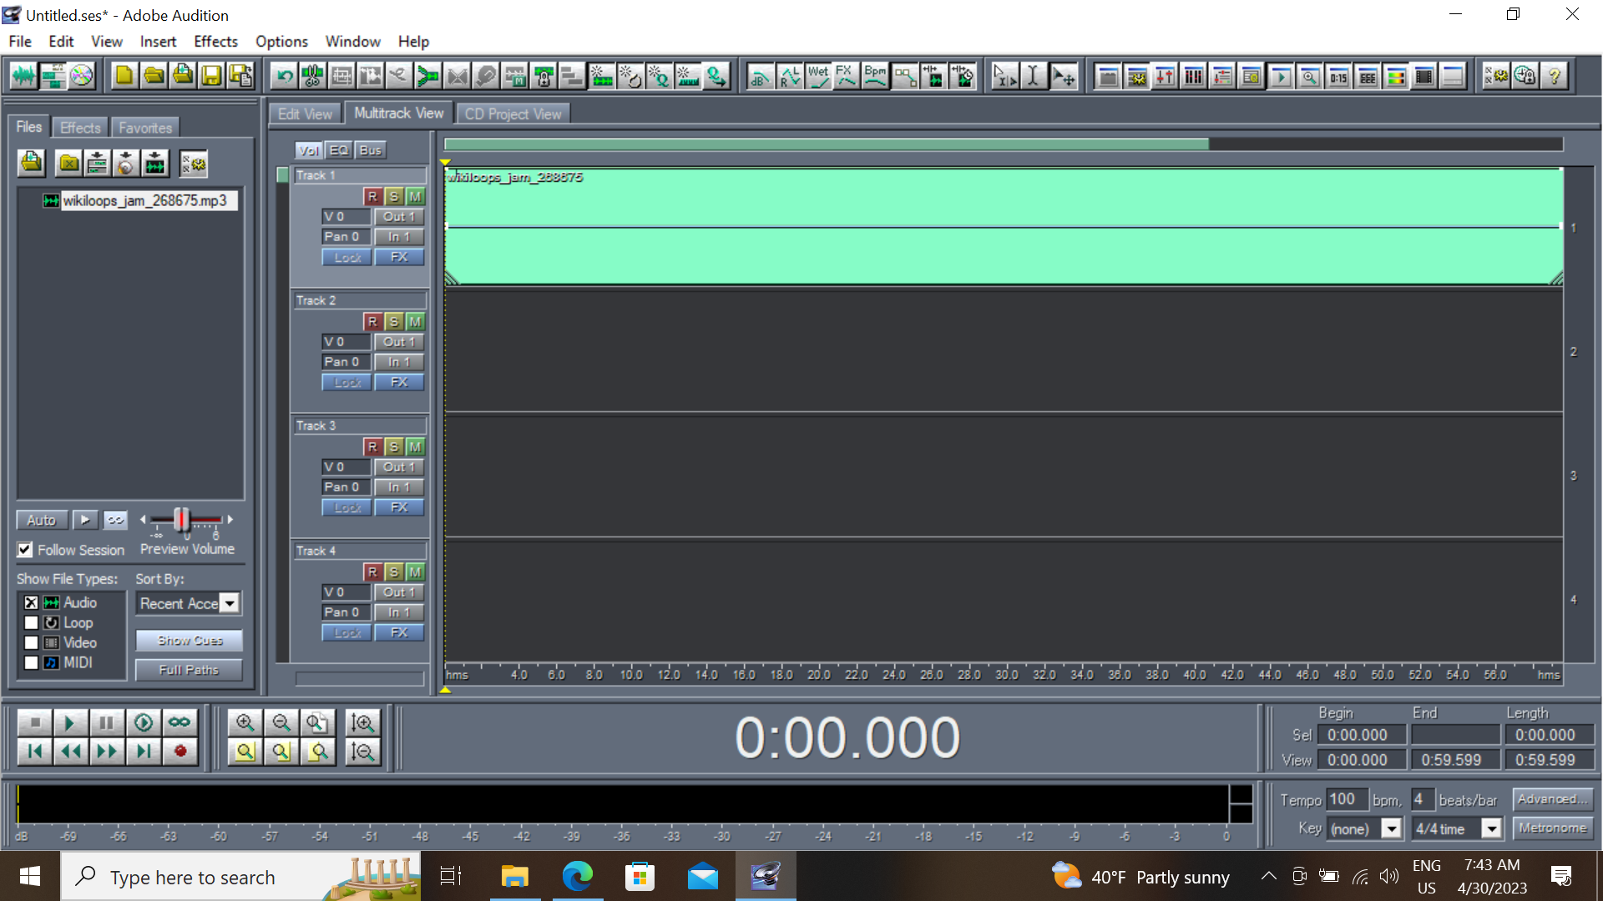Image resolution: width=1603 pixels, height=901 pixels.
Task: Enable the Loop file type checkbox
Action: click(31, 623)
